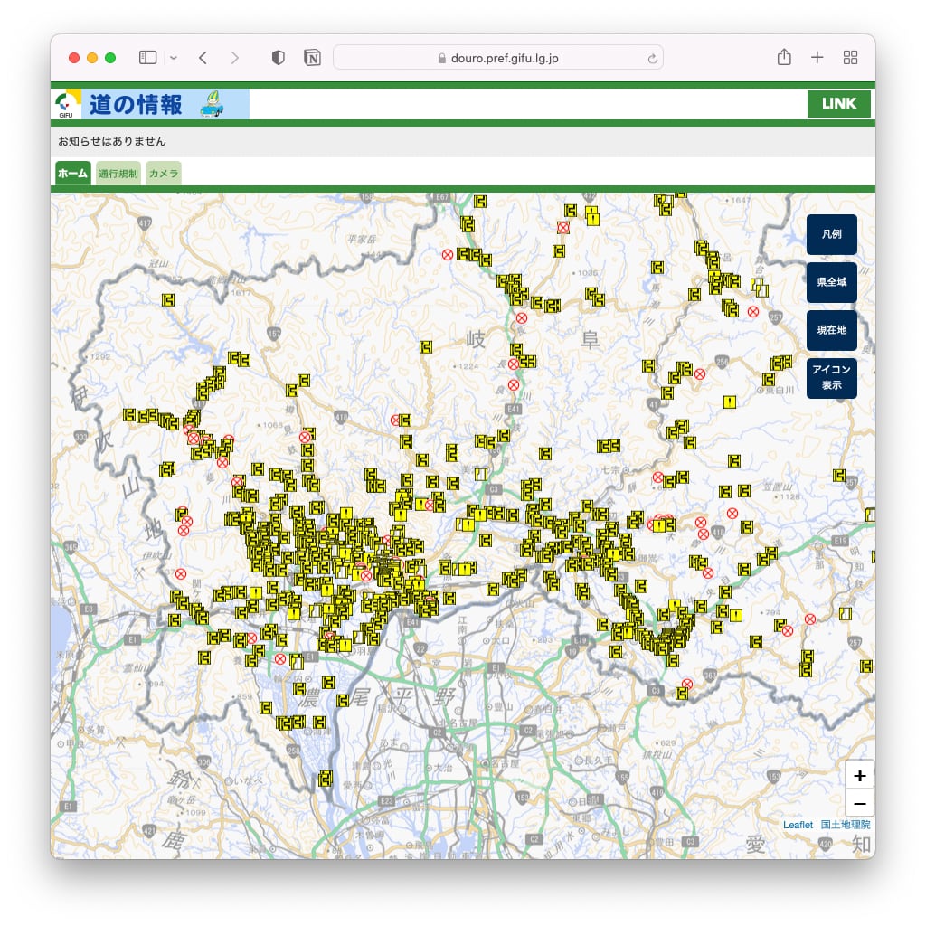926x926 pixels.
Task: Toggle the アイコン表示 icon display
Action: [x=831, y=378]
